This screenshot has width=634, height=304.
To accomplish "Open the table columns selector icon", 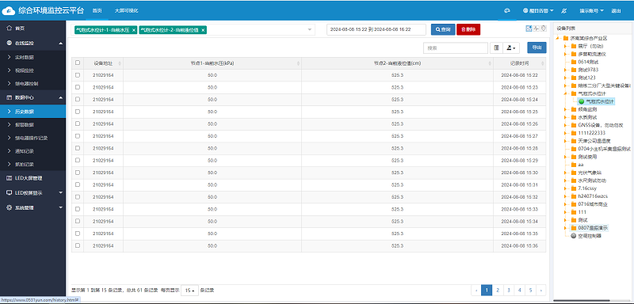I will [x=496, y=47].
